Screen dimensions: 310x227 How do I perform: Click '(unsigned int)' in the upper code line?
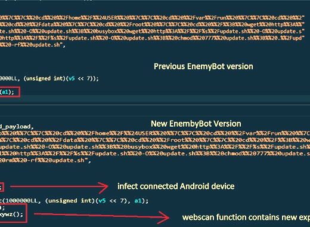44,78
